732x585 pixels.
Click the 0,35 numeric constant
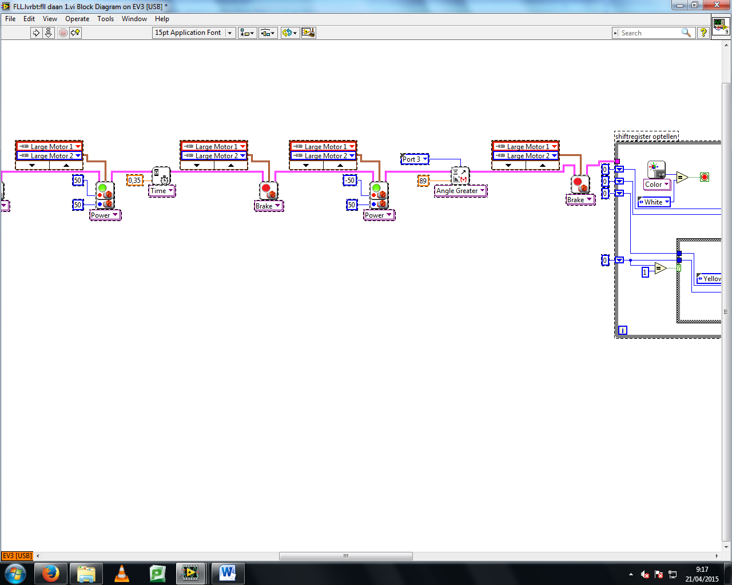pyautogui.click(x=134, y=180)
